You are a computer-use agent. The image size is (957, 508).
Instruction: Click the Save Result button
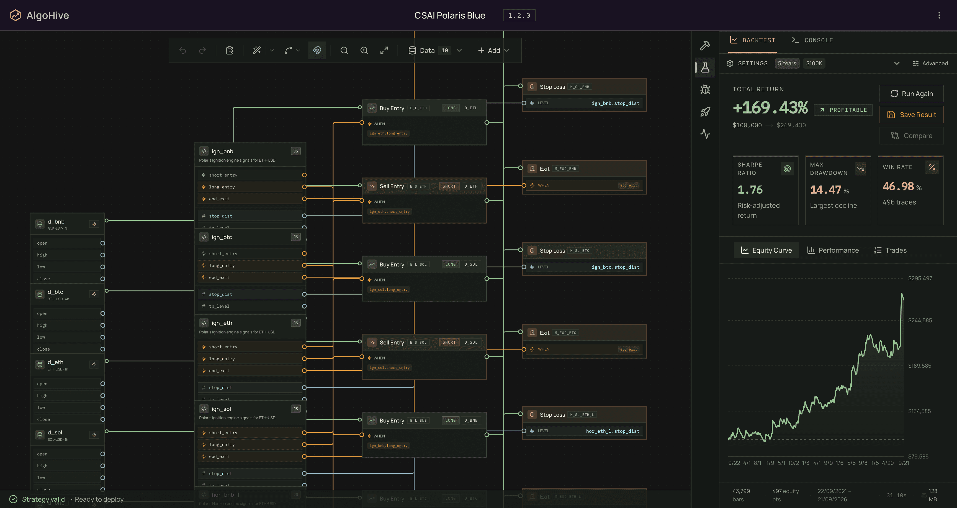coord(911,115)
